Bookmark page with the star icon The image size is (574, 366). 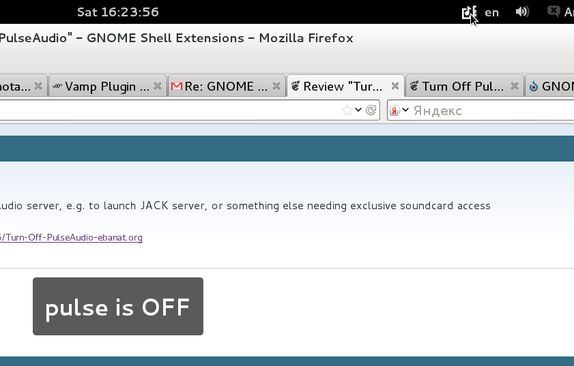click(x=347, y=110)
